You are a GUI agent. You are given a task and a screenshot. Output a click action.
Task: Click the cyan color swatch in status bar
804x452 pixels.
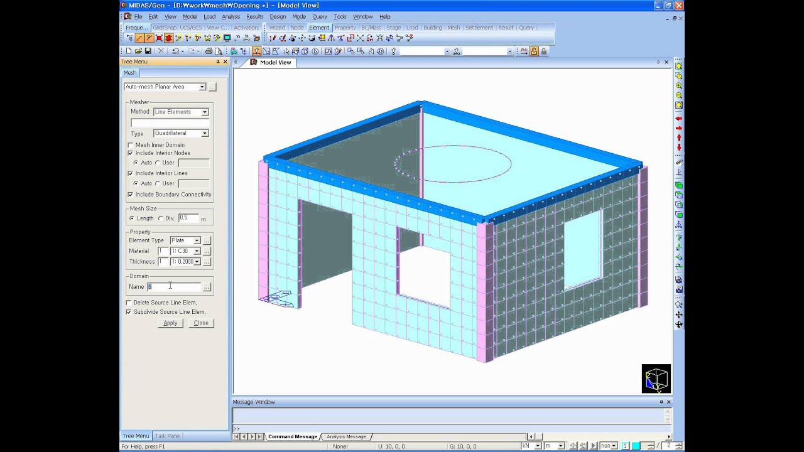point(636,446)
